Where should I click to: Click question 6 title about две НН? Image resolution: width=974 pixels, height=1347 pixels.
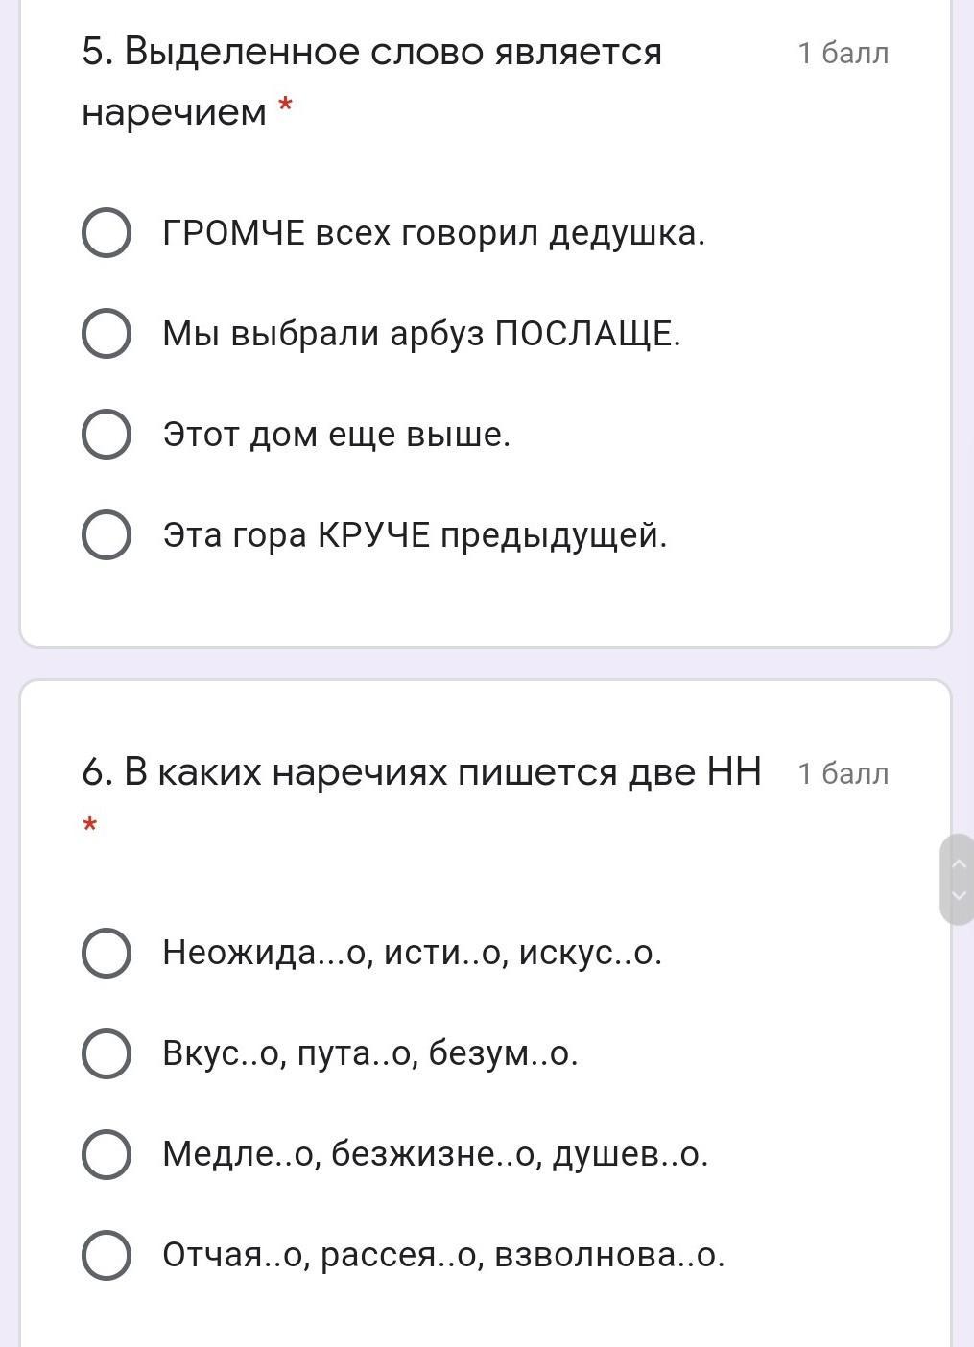pos(422,771)
